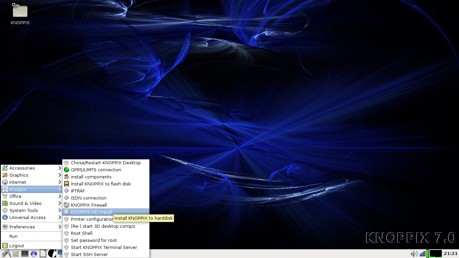The width and height of the screenshot is (459, 258).
Task: Open the CPU usage monitor graph
Action: [436, 254]
